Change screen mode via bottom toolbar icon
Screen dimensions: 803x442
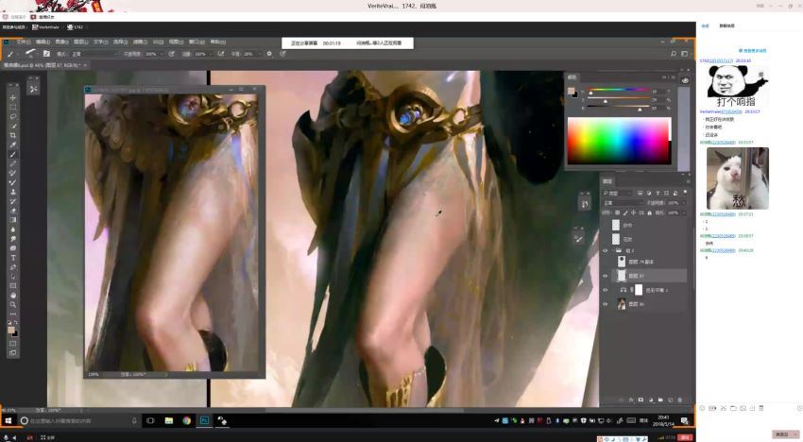coord(13,352)
